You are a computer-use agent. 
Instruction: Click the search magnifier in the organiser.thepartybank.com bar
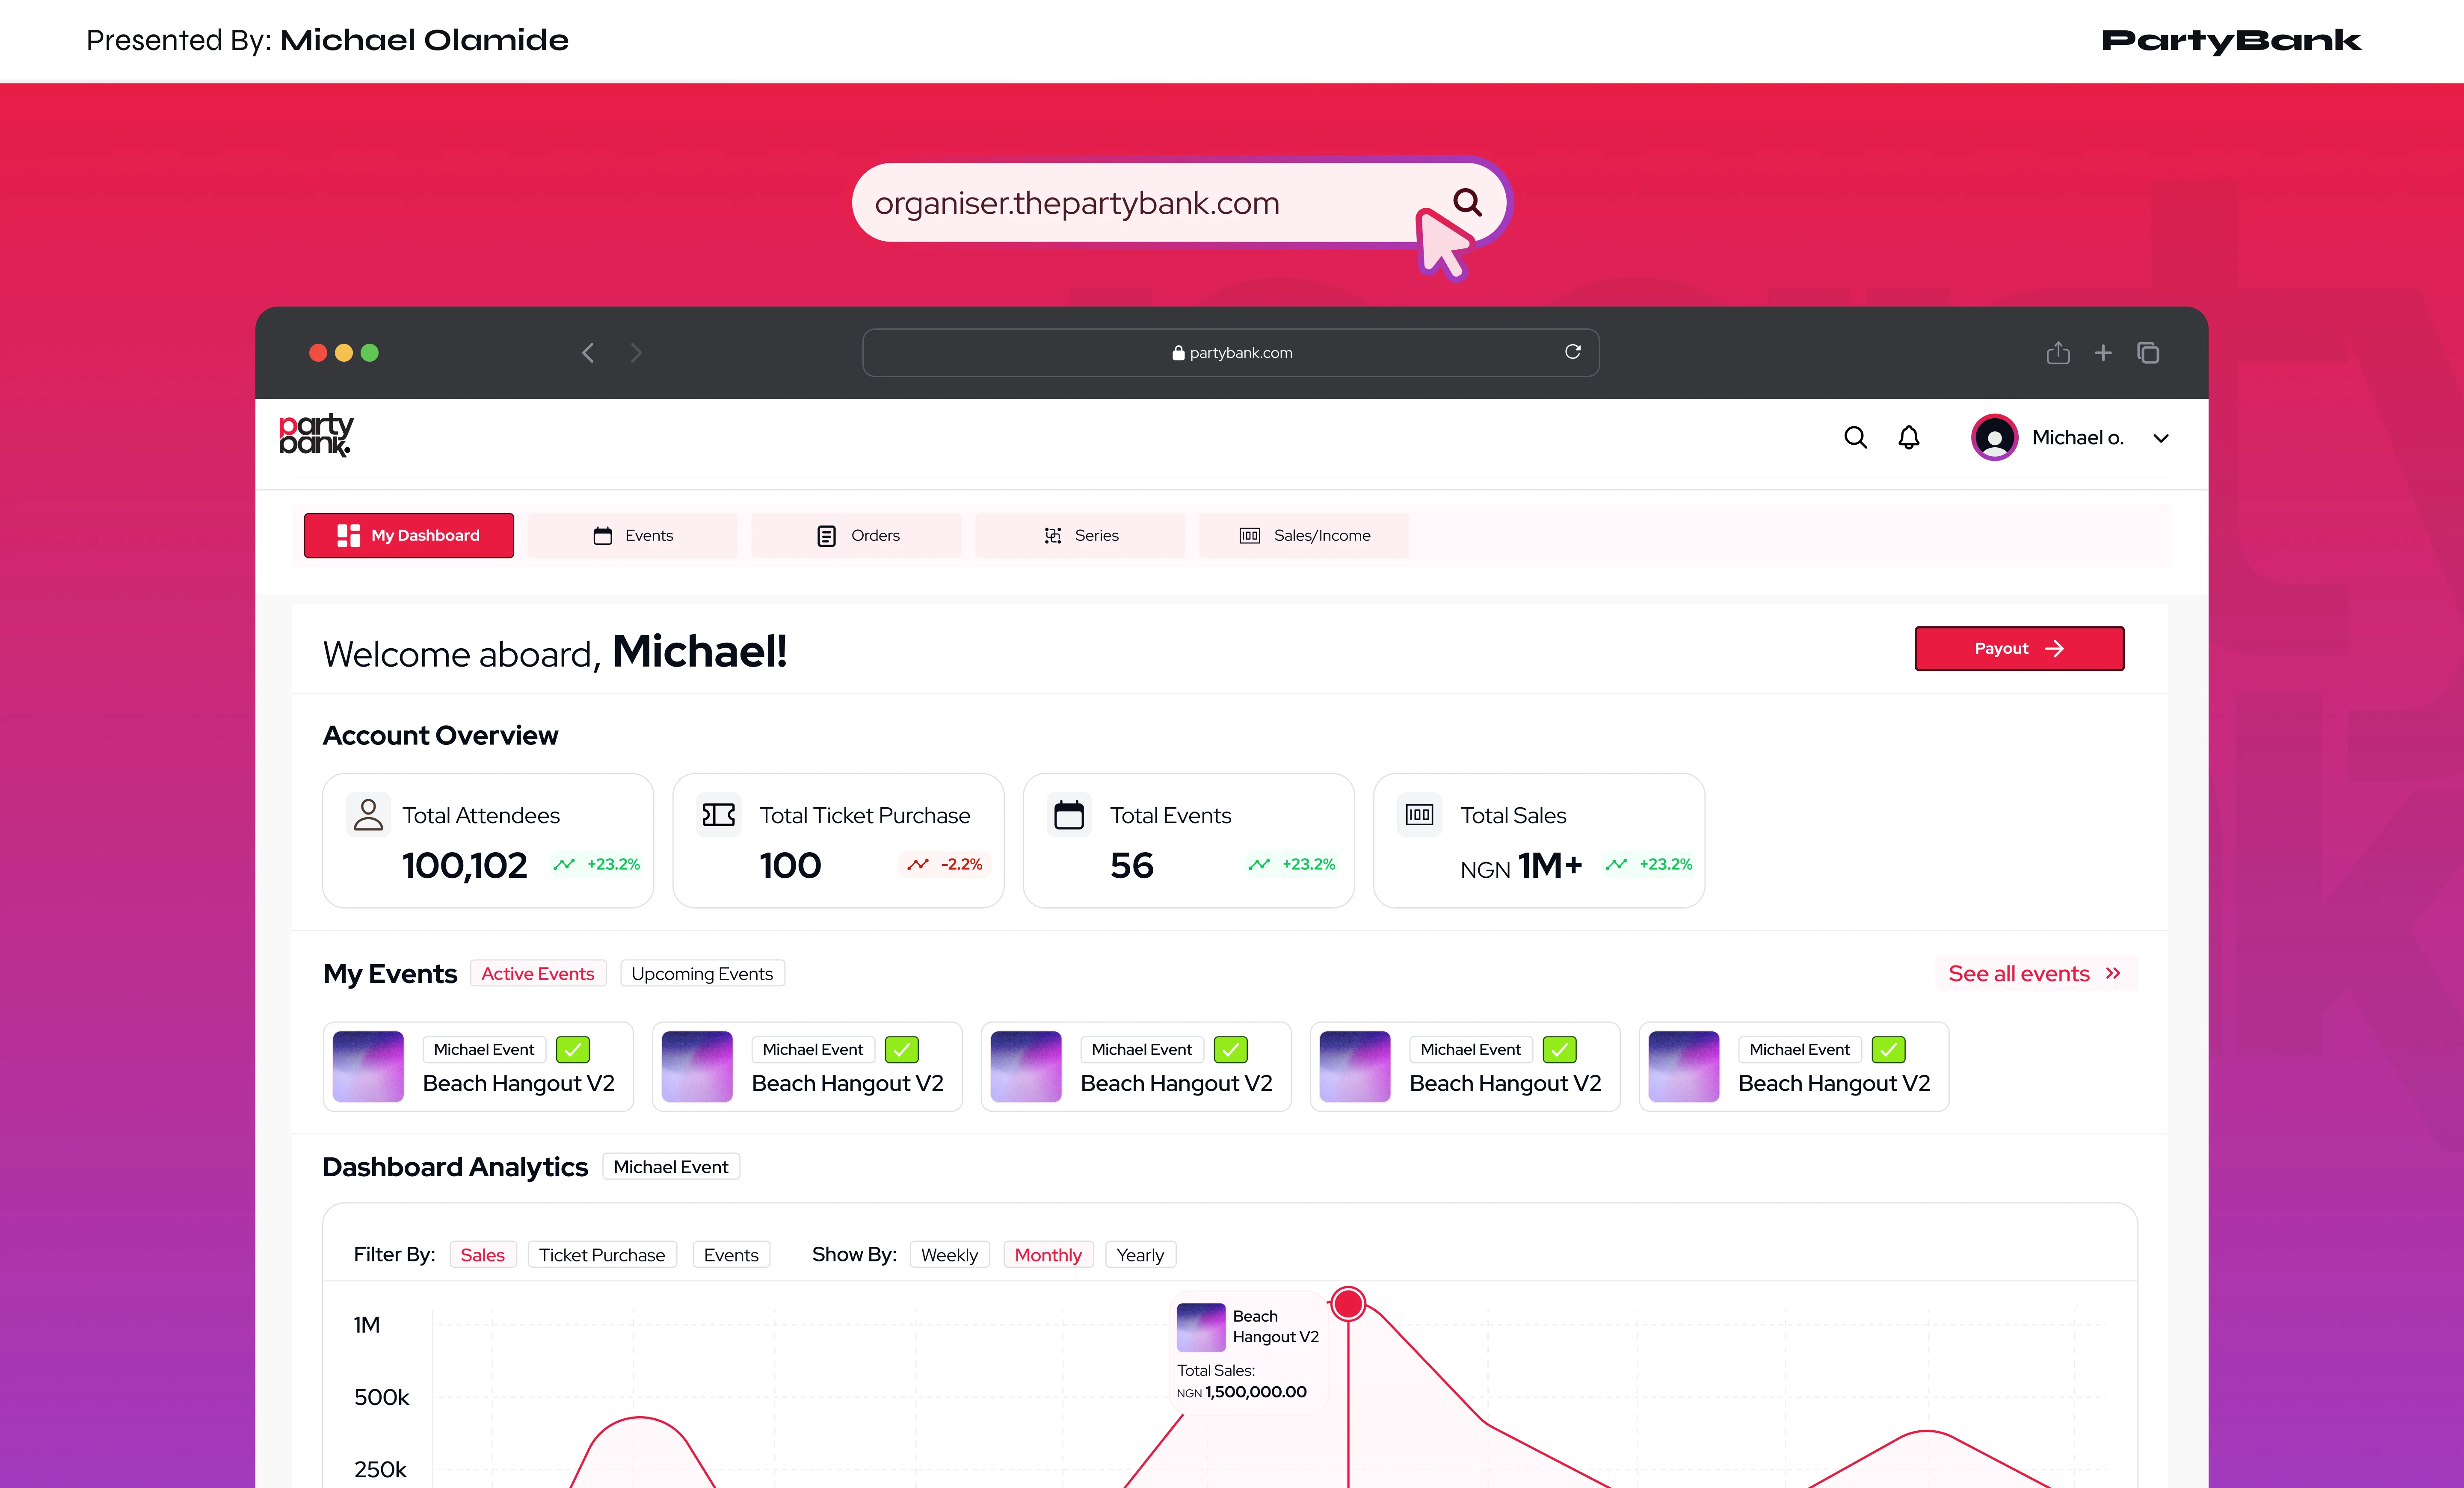[x=1467, y=202]
